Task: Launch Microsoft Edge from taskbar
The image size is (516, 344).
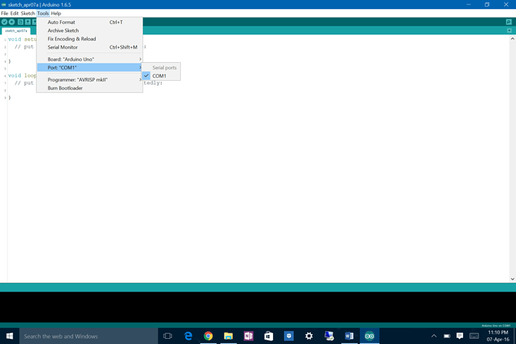Action: pos(188,336)
